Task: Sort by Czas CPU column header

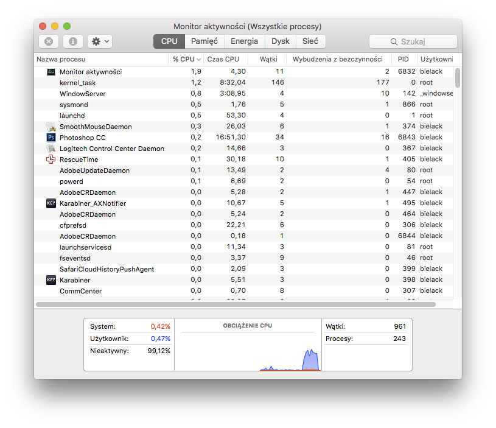Action: pyautogui.click(x=226, y=59)
